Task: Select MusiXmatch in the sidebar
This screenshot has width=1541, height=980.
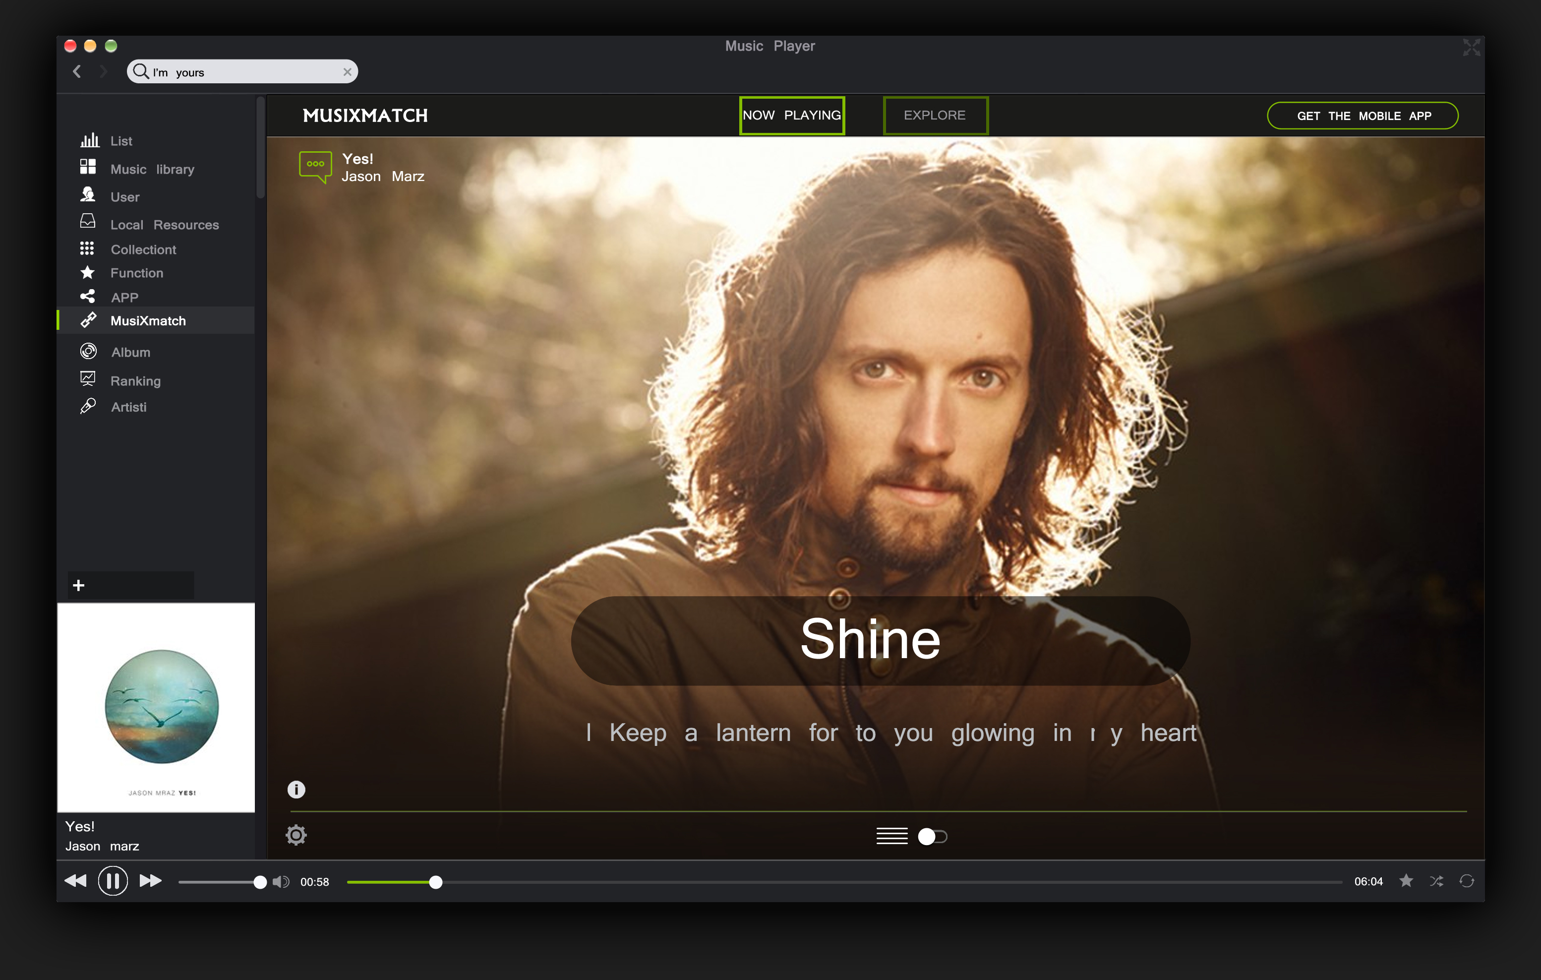Action: click(x=156, y=320)
